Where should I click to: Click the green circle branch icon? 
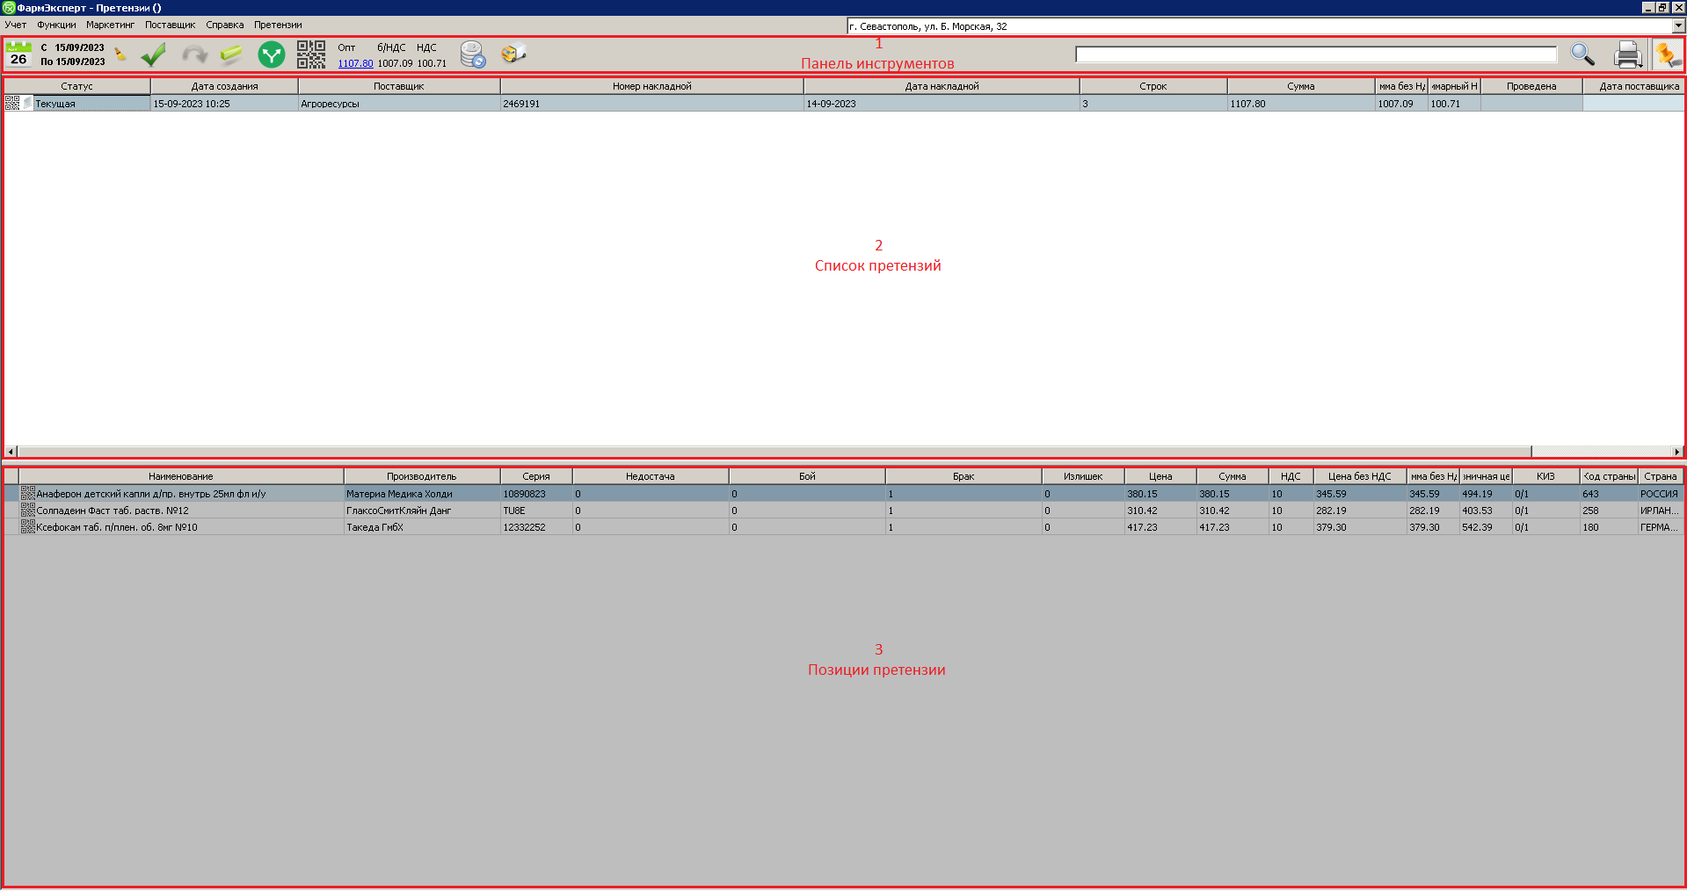(x=272, y=54)
